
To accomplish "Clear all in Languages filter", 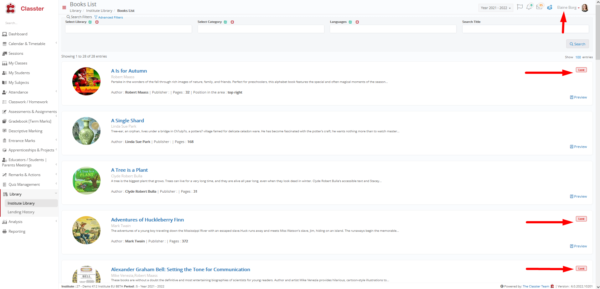I will click(357, 22).
